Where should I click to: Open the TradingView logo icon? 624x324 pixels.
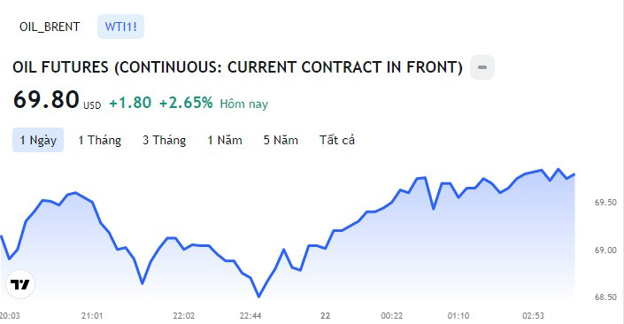click(19, 284)
